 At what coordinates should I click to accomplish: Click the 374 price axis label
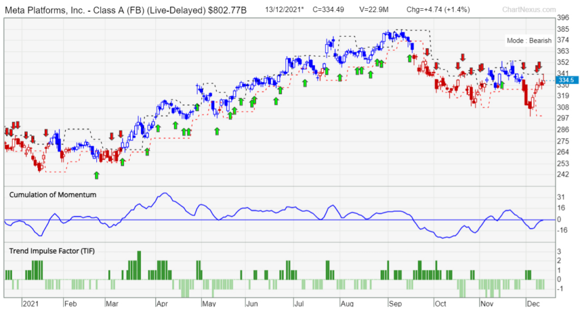pyautogui.click(x=562, y=40)
